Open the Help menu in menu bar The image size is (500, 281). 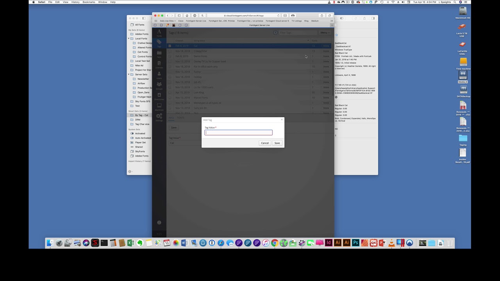113,2
